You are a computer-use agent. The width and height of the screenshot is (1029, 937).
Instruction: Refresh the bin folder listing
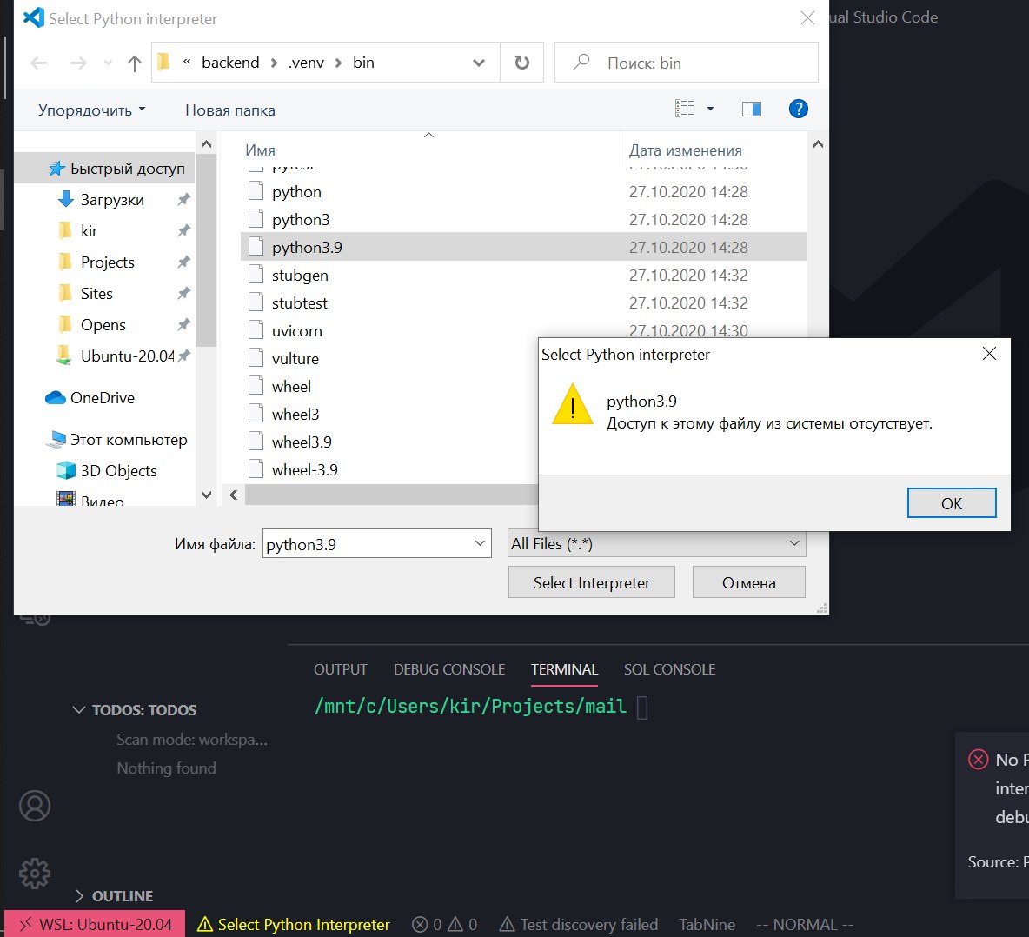coord(521,63)
